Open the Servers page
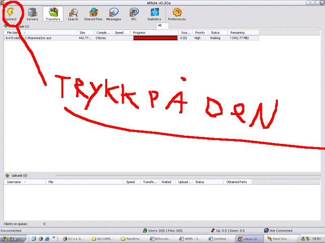Screen dimensions: 325x243 (x=32, y=14)
